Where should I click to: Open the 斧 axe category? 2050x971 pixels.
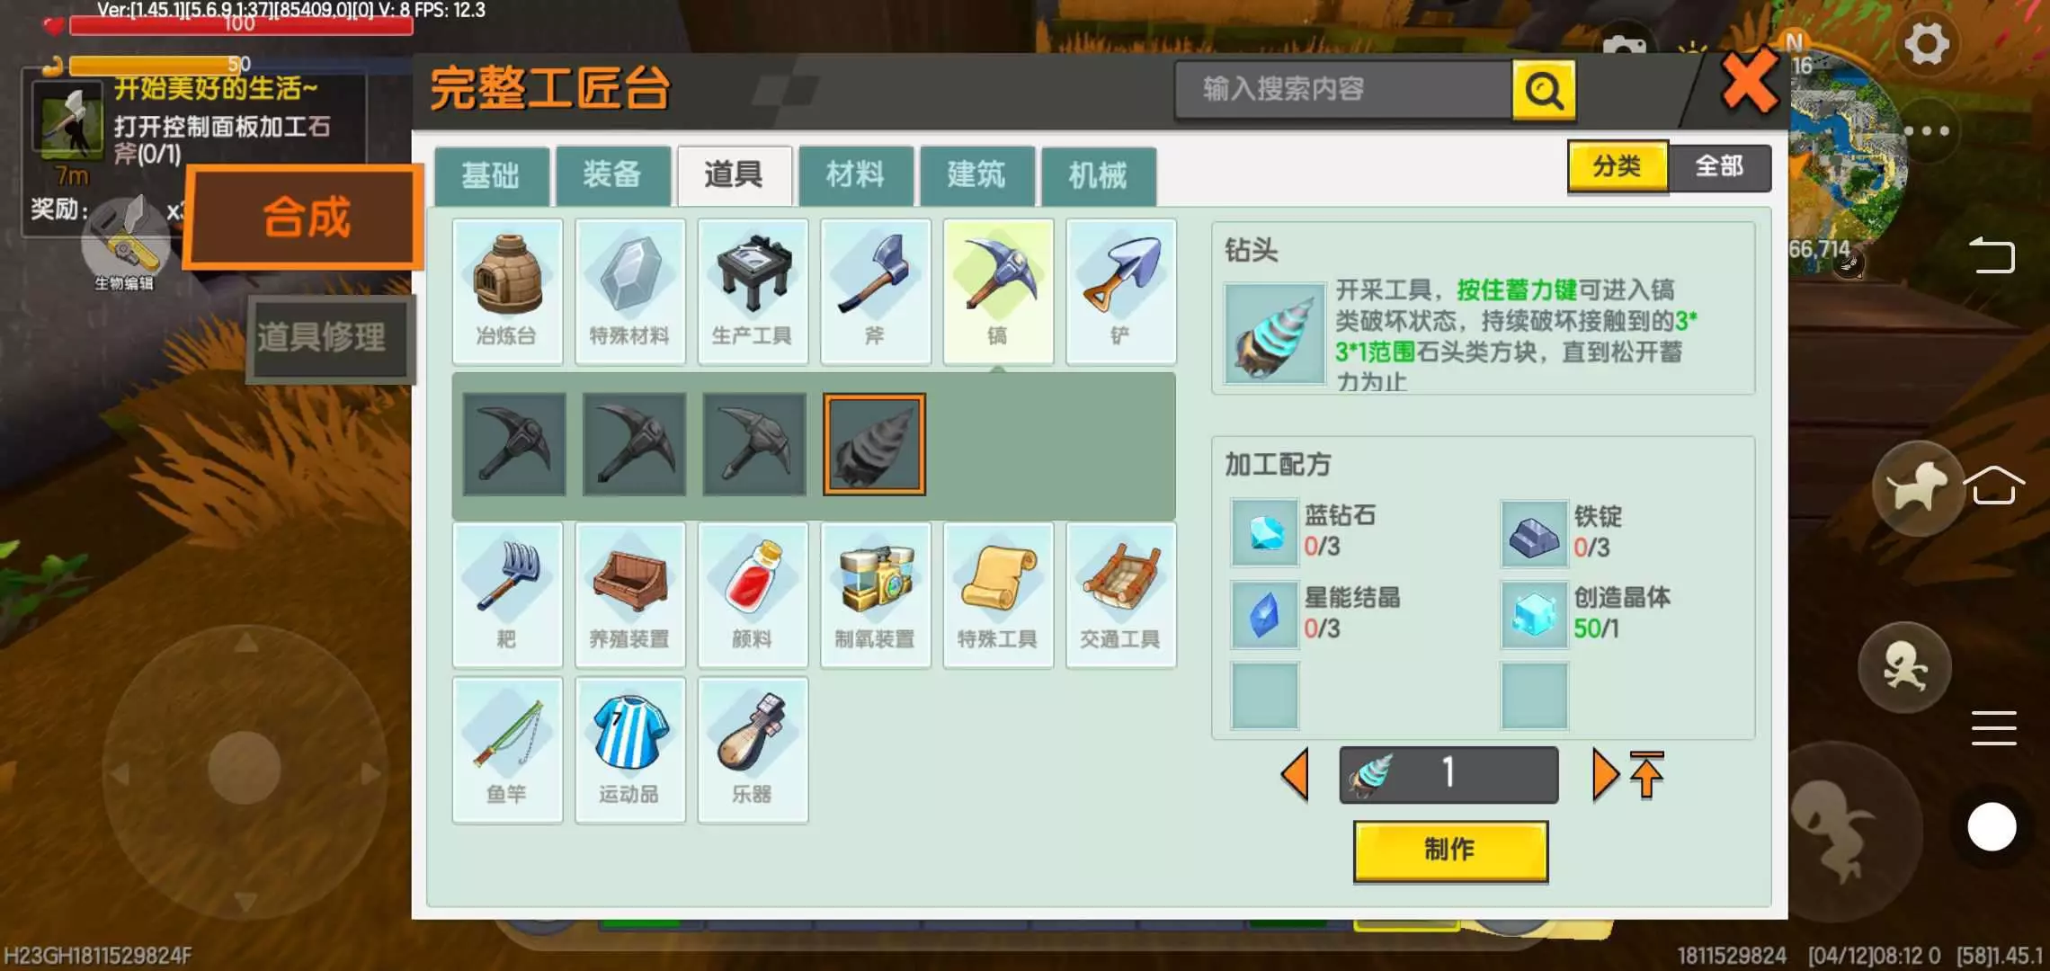[x=875, y=291]
